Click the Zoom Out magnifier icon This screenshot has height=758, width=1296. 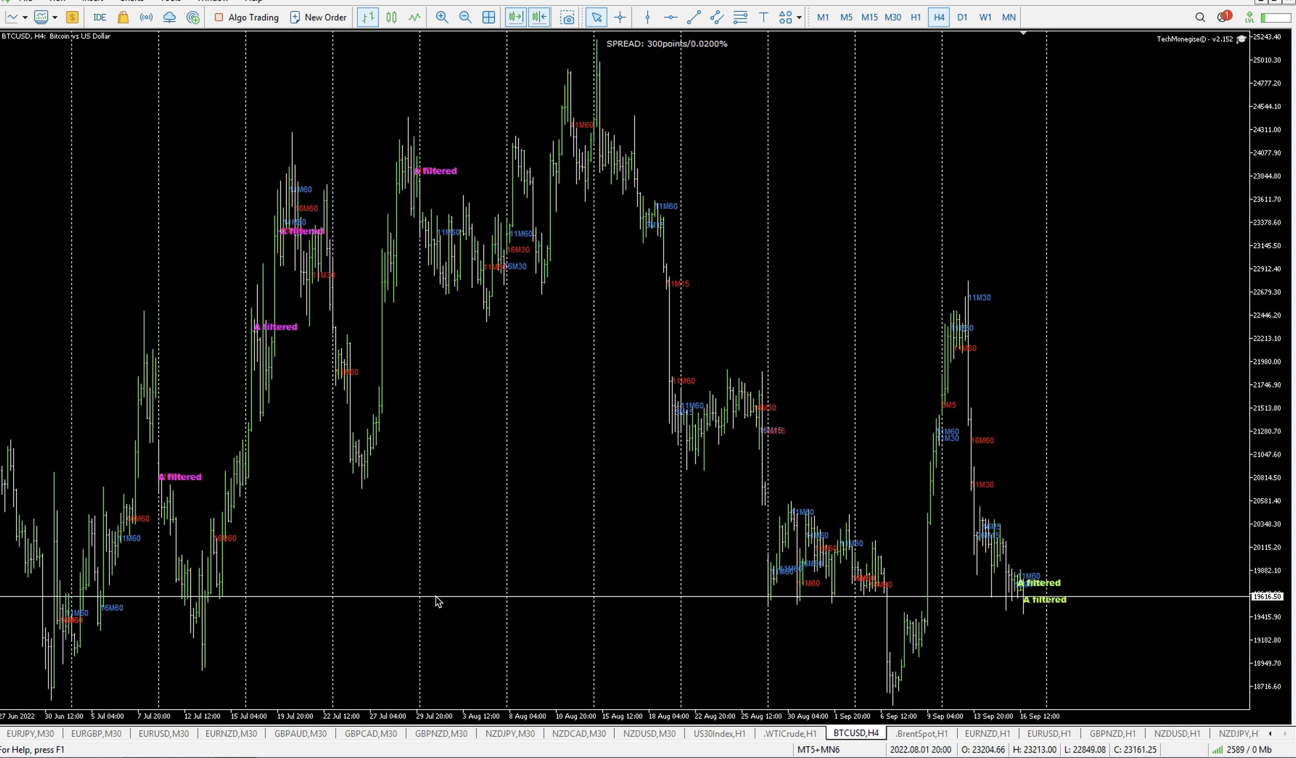click(x=465, y=17)
